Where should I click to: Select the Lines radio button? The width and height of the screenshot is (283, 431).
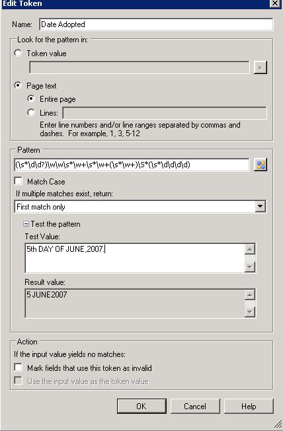click(x=31, y=112)
